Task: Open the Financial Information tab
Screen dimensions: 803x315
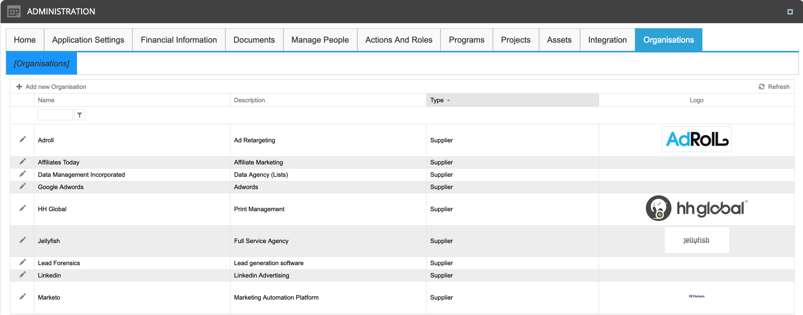Action: (179, 40)
